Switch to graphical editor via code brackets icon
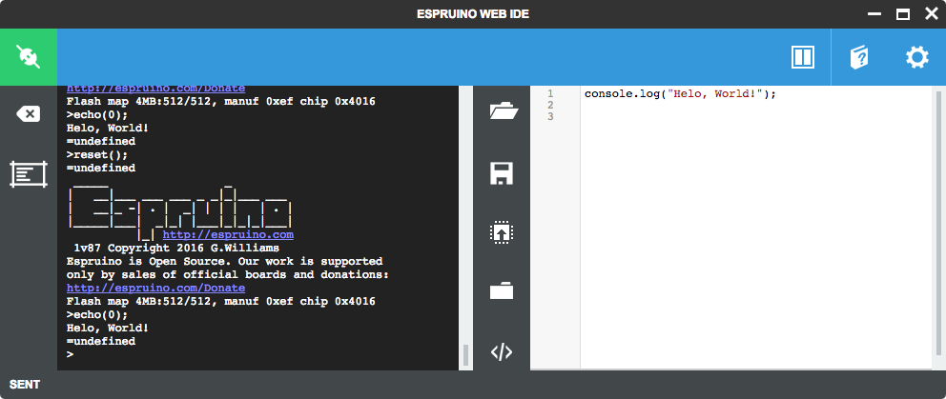 [502, 352]
